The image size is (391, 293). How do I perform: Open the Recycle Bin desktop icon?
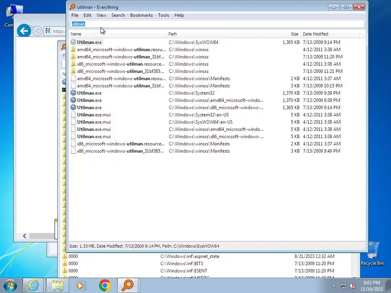point(372,254)
